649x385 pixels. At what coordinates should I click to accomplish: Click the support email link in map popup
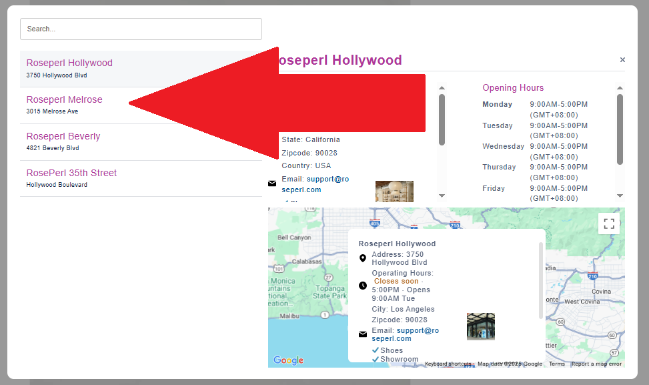click(x=405, y=334)
